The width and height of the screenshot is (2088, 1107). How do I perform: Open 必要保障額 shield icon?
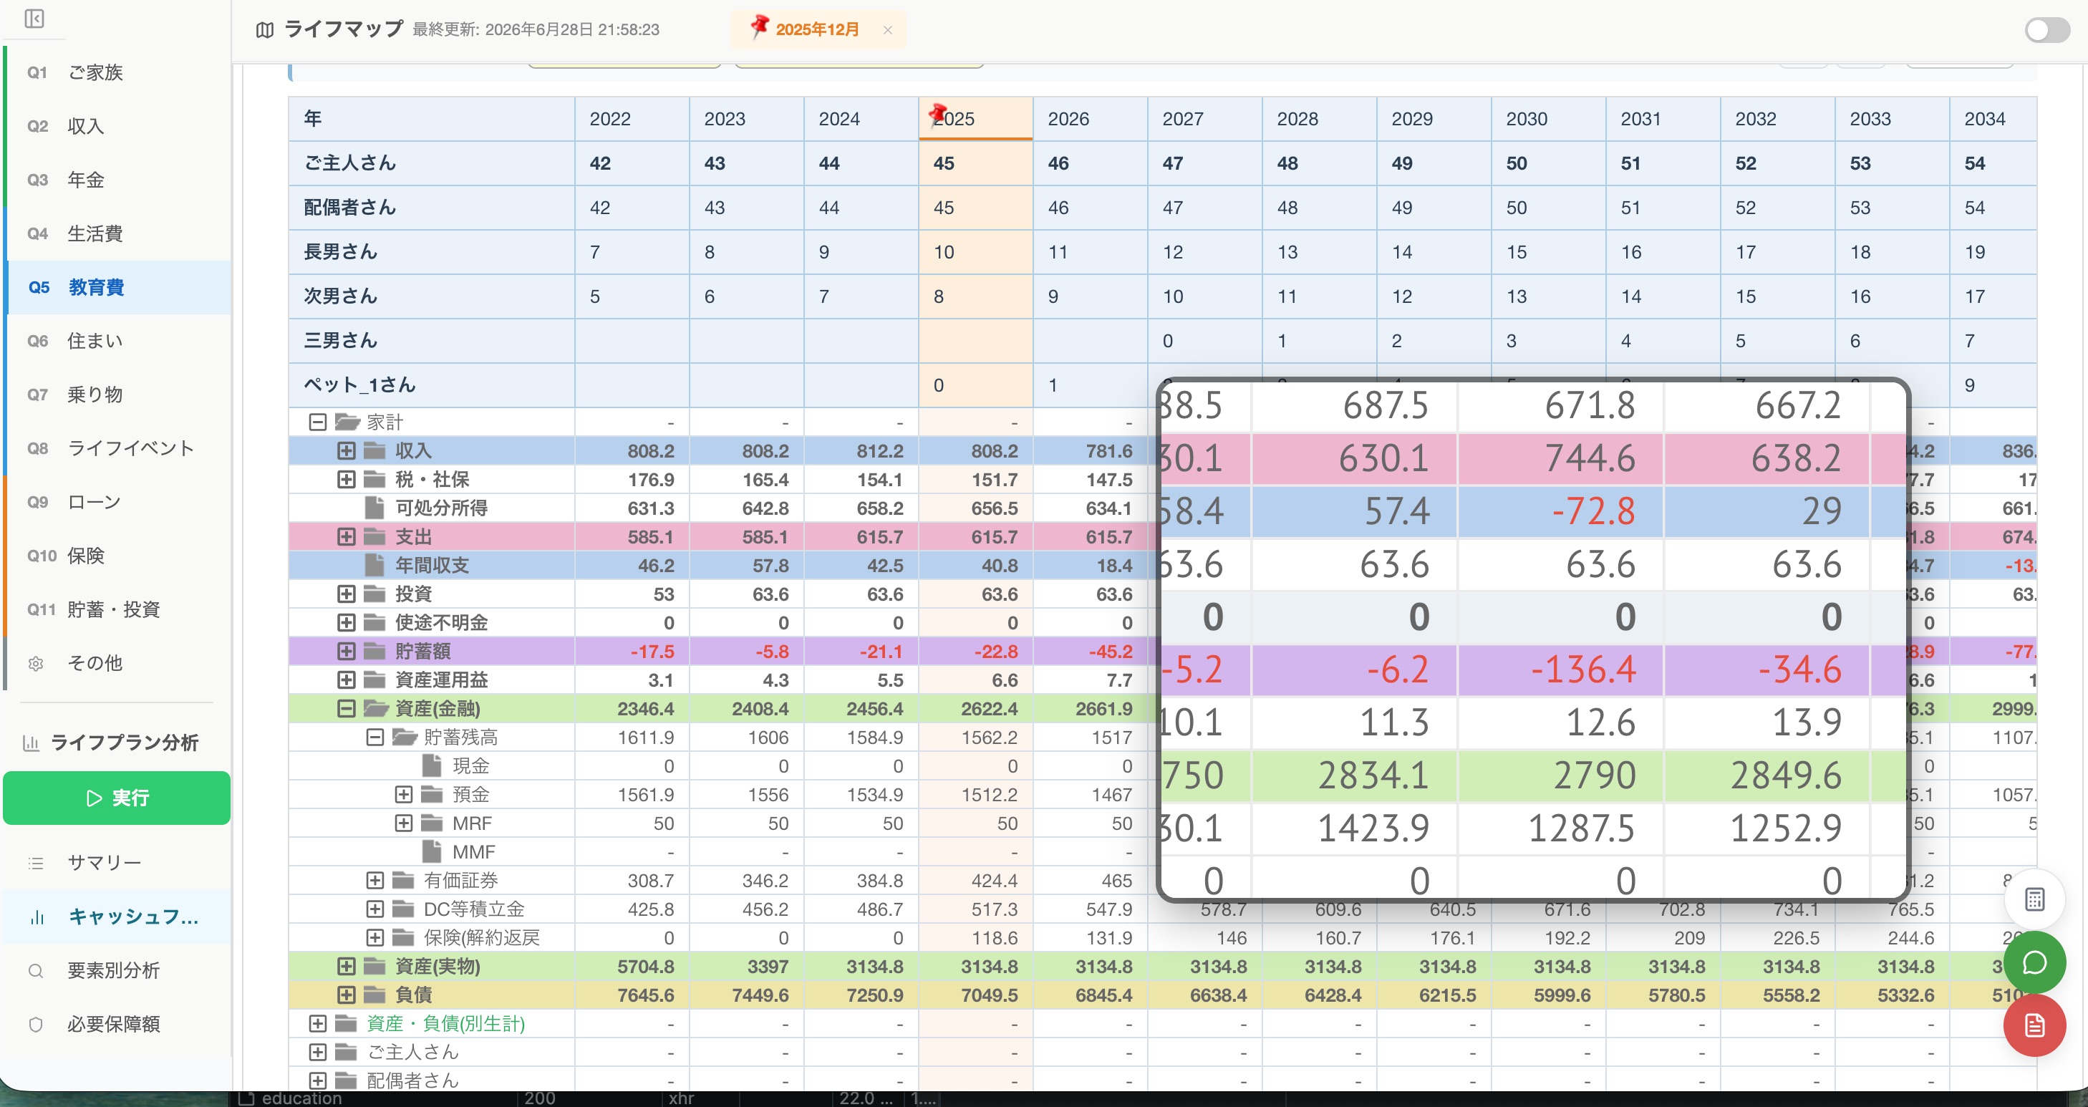pos(36,1025)
